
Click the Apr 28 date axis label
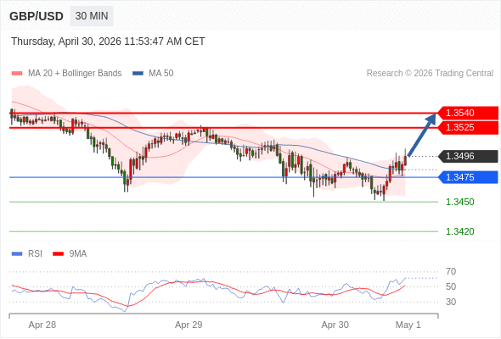[x=42, y=325]
